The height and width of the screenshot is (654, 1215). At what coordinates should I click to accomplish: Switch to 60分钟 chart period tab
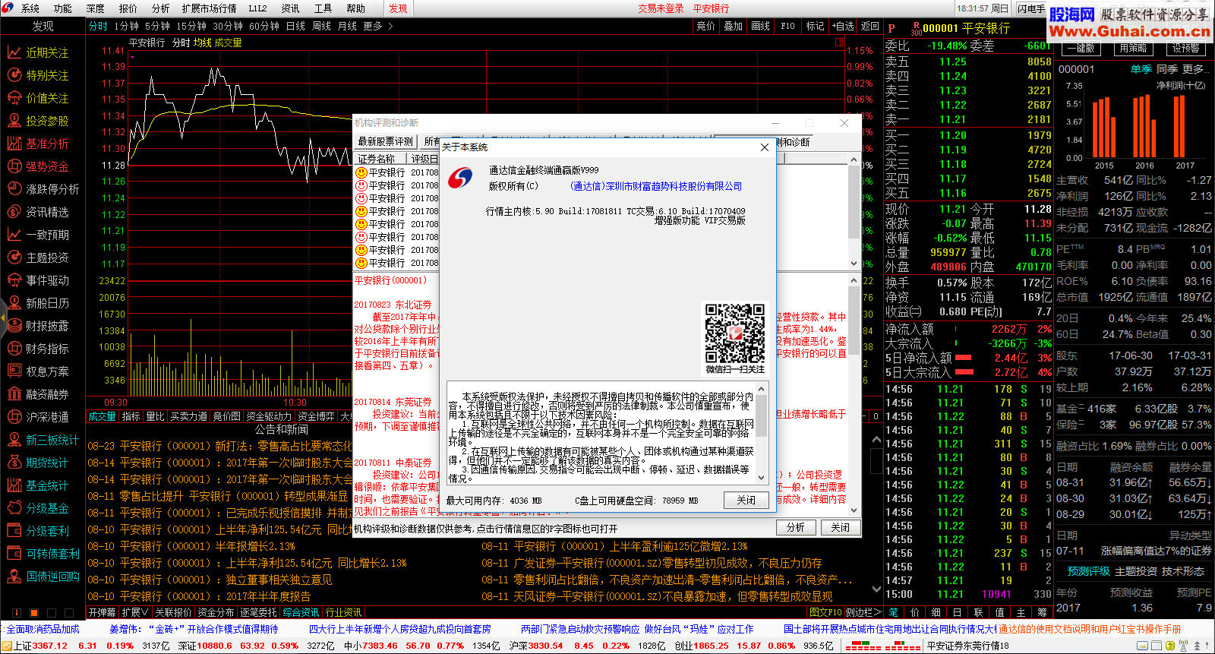(264, 26)
